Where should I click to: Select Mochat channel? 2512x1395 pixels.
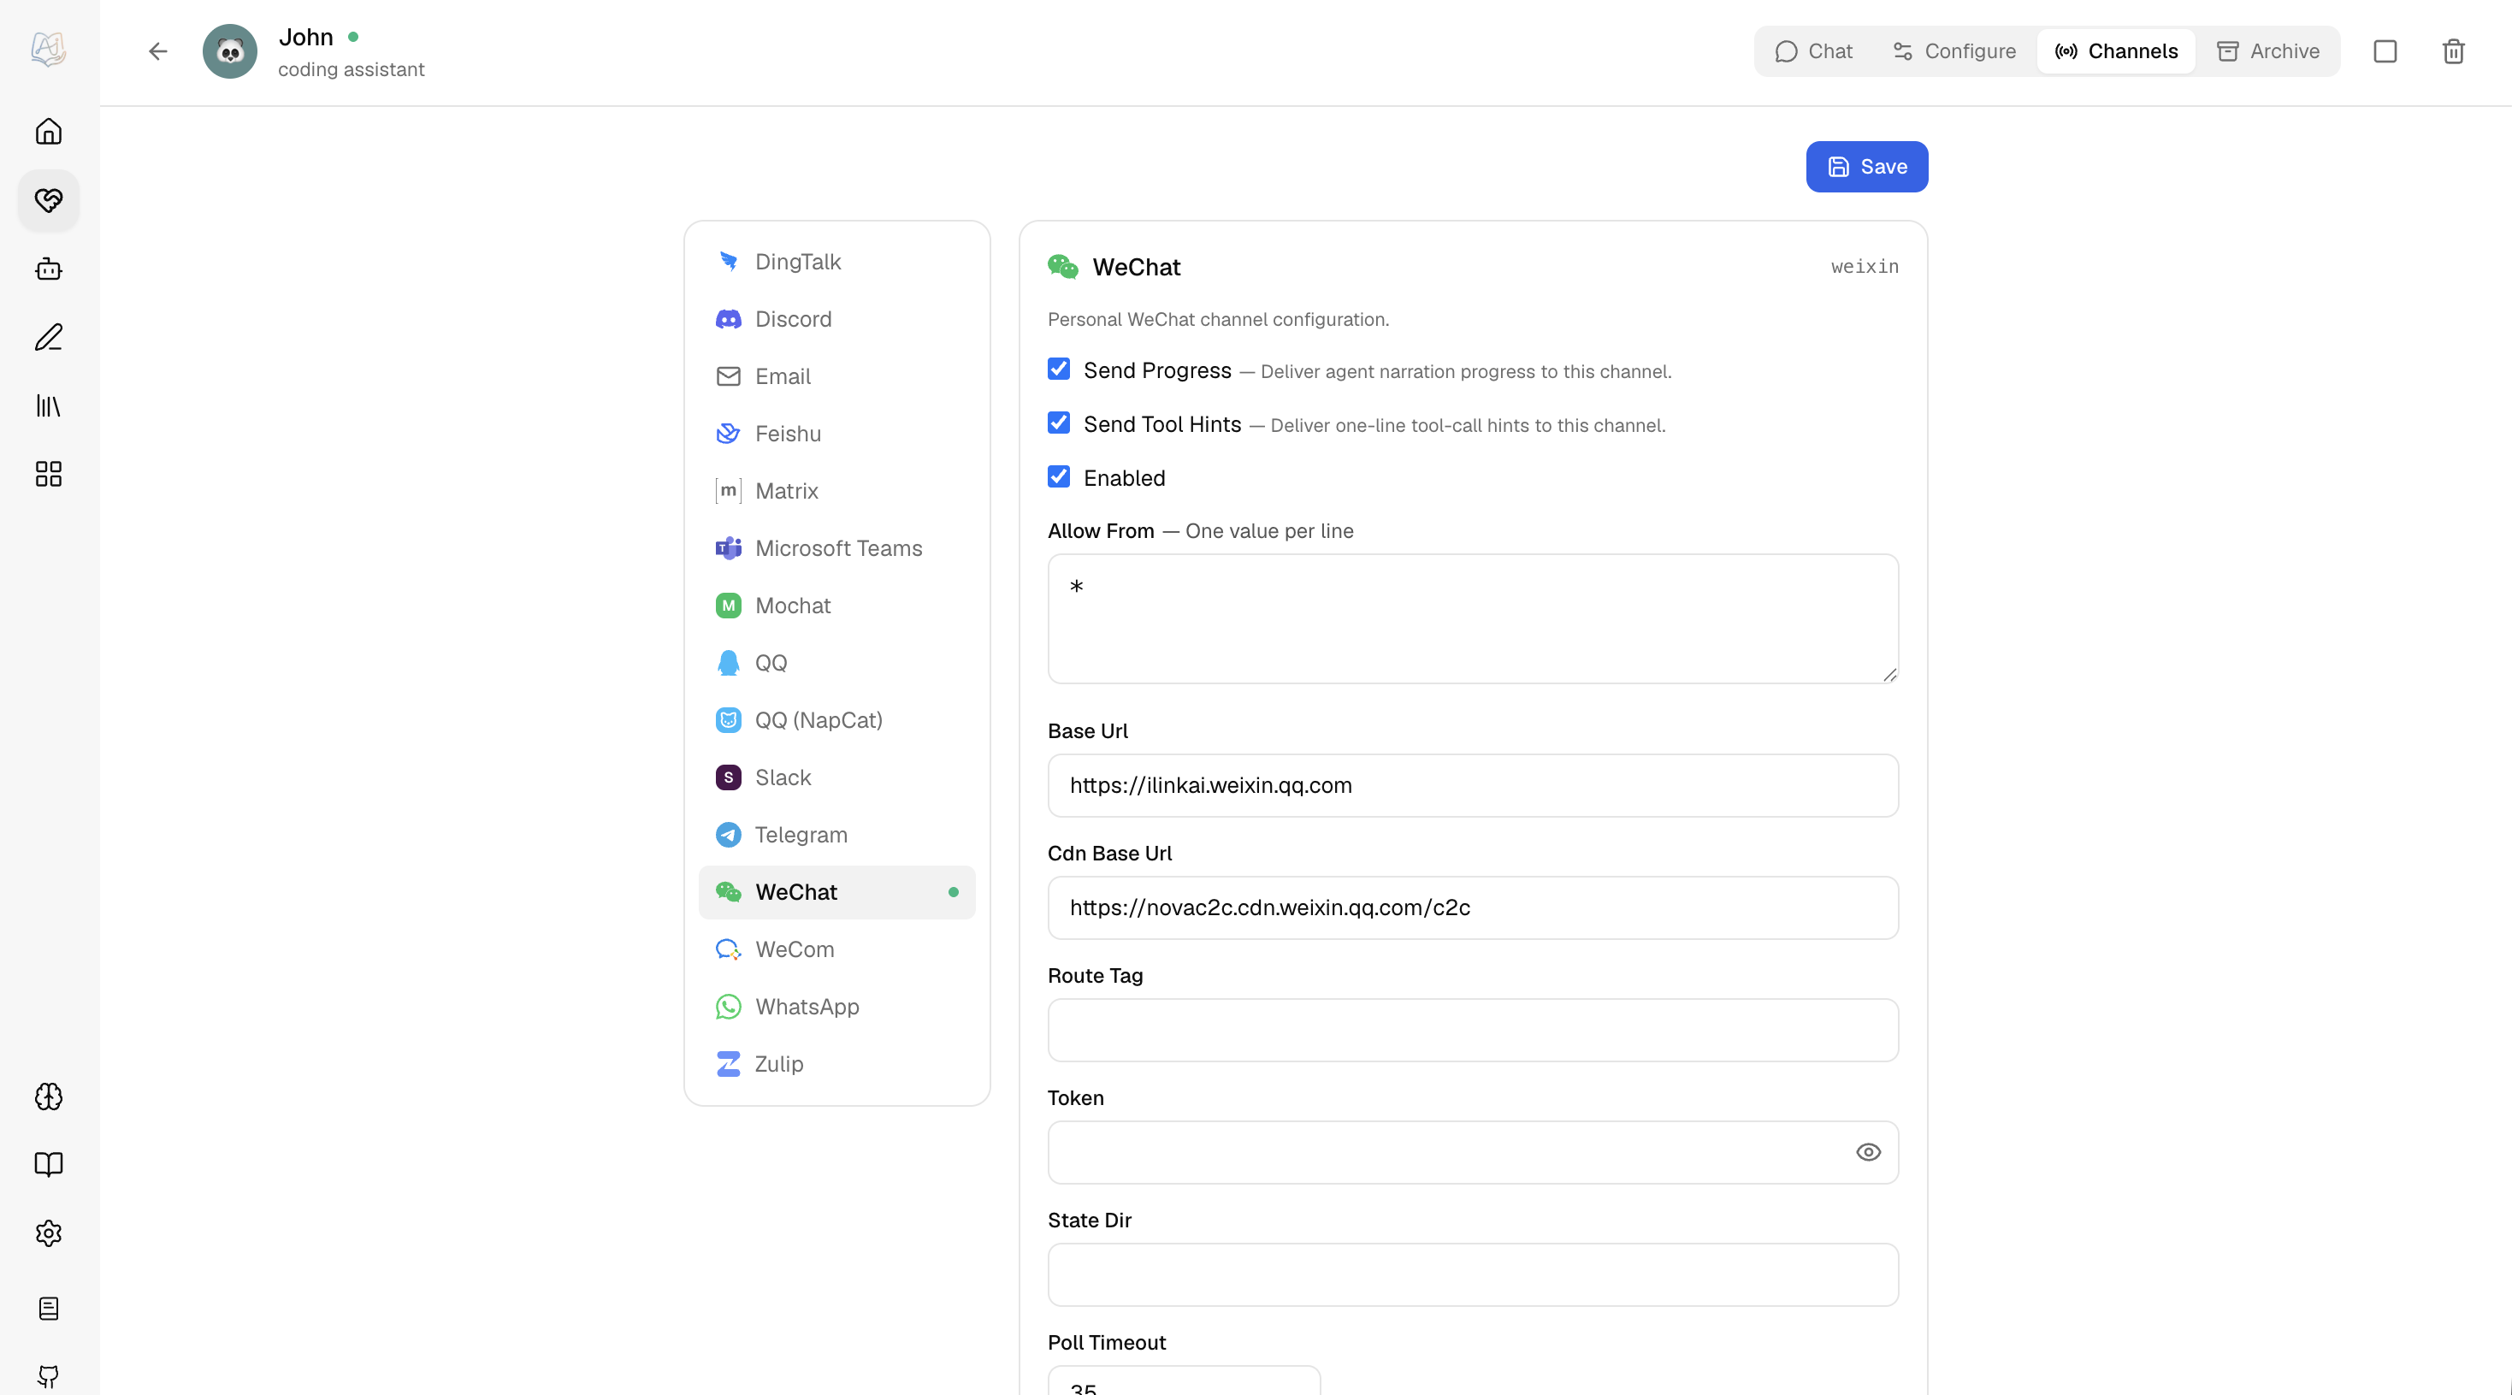[836, 606]
